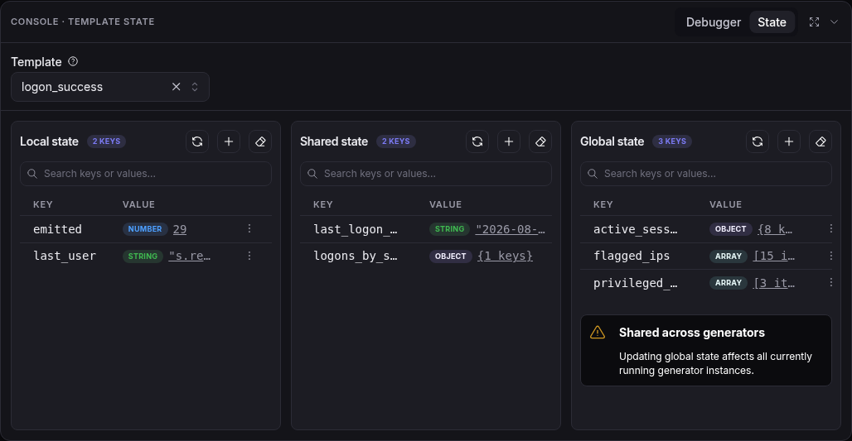This screenshot has height=441, width=852.
Task: Edit the emitted value 29
Action: click(180, 229)
